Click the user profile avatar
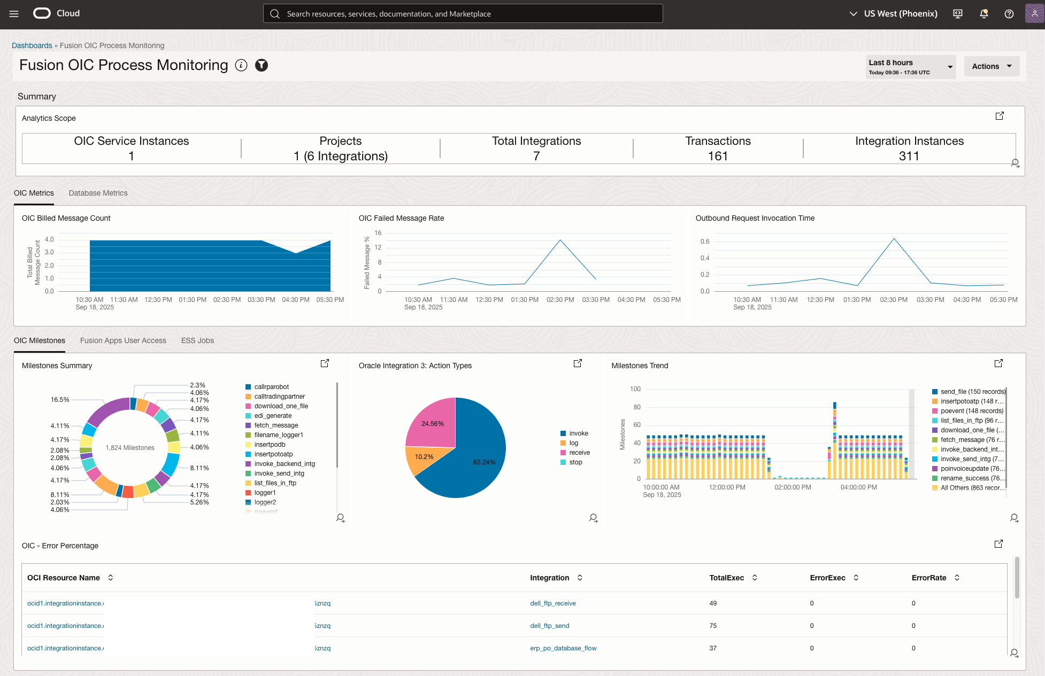The width and height of the screenshot is (1045, 676). tap(1034, 13)
